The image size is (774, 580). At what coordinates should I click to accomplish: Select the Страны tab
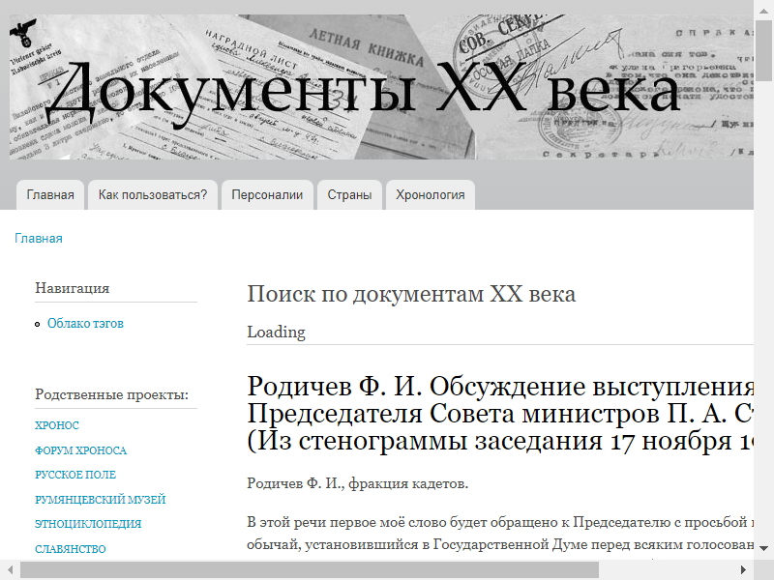349,194
